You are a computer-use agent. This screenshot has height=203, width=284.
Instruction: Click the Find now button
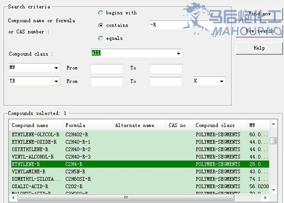259,14
